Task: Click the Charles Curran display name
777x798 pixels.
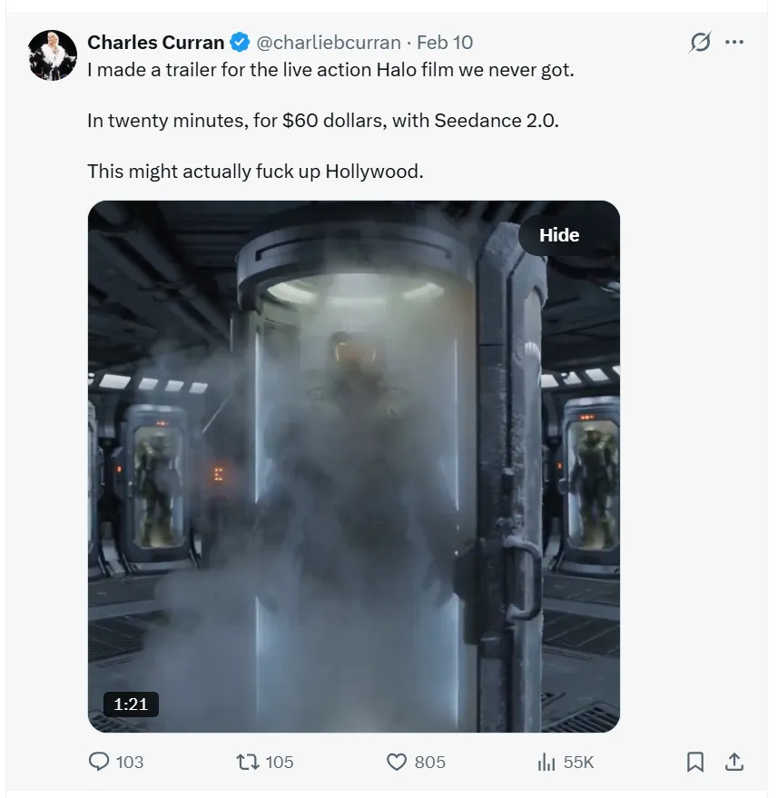Action: coord(155,42)
